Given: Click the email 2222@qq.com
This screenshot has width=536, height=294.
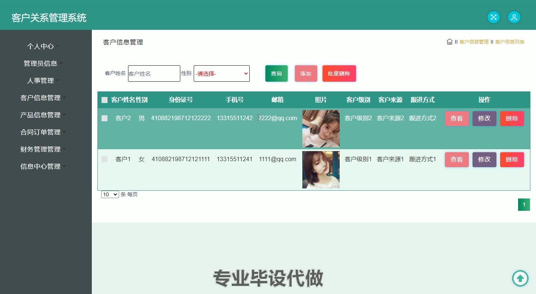Looking at the screenshot, I should coord(278,118).
